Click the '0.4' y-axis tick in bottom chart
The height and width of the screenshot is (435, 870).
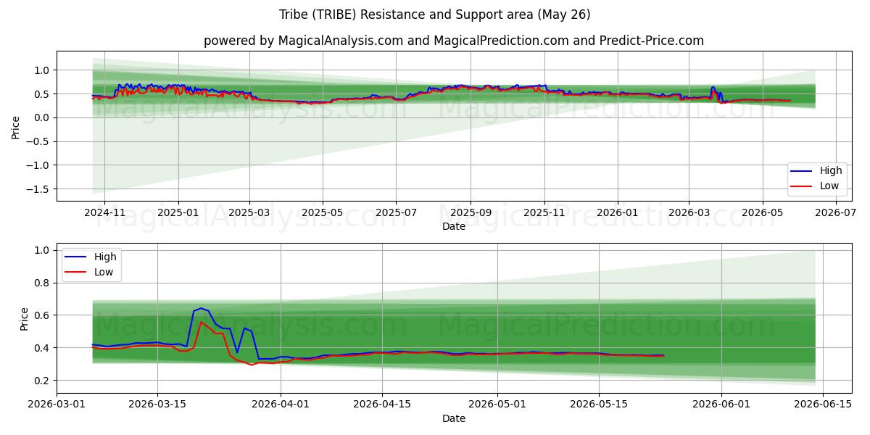pyautogui.click(x=43, y=348)
